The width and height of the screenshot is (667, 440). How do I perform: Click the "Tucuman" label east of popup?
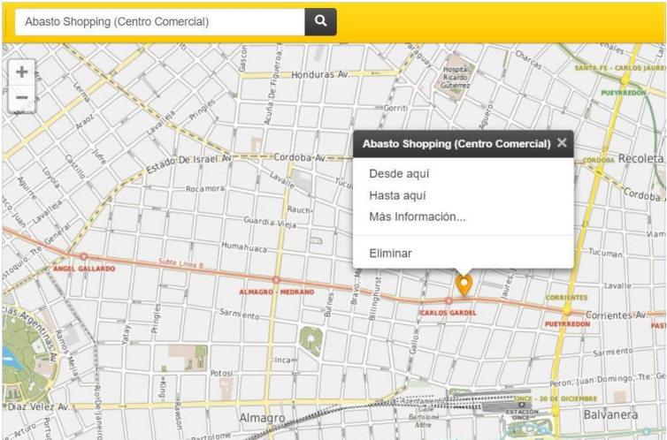605,253
